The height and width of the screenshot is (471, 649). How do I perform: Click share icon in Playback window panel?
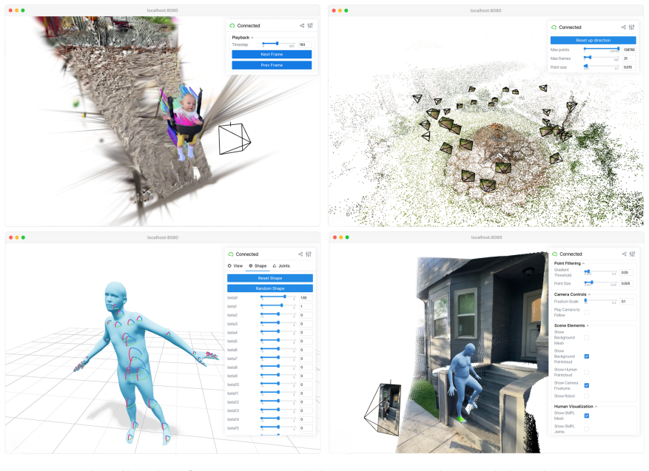pyautogui.click(x=302, y=26)
